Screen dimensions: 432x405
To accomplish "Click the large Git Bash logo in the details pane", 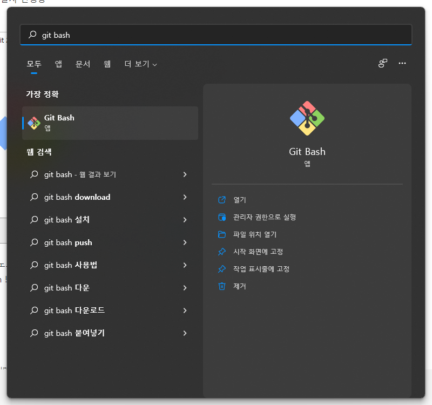I will coord(307,118).
